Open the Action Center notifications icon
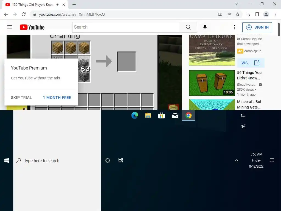The width and height of the screenshot is (281, 211). pyautogui.click(x=272, y=160)
